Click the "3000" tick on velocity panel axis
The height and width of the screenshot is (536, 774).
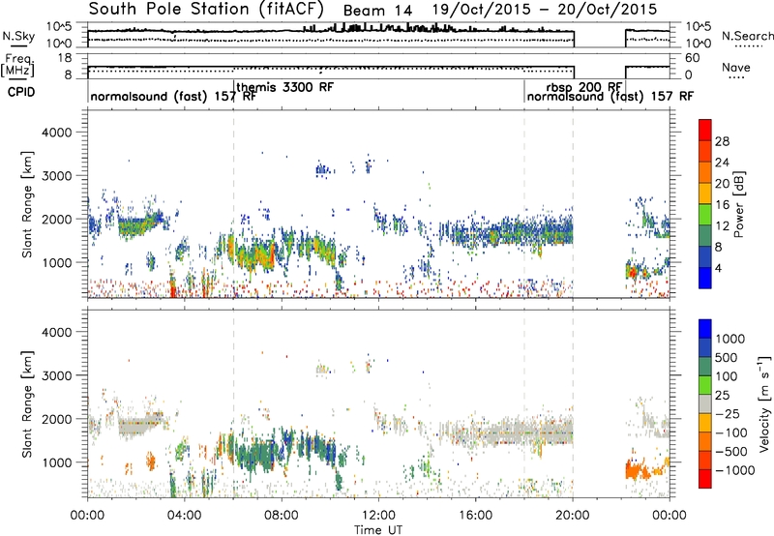57,375
